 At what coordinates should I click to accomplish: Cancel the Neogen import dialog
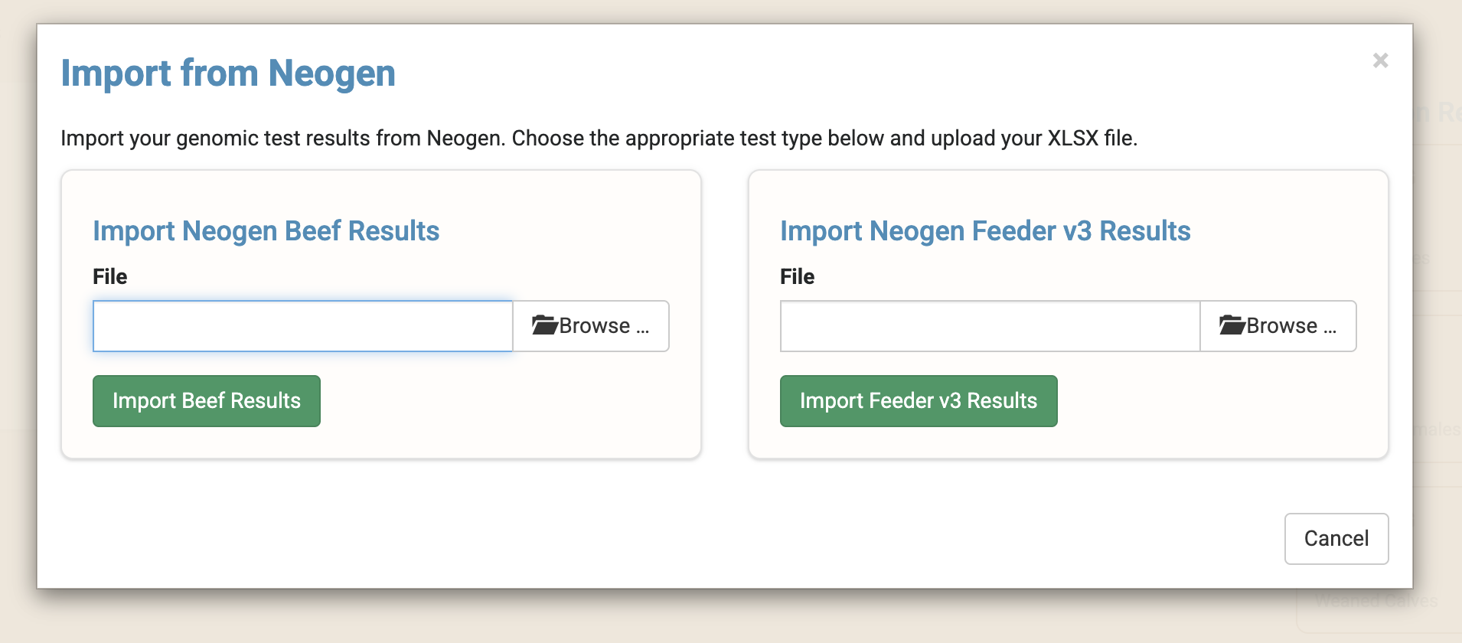click(1336, 539)
